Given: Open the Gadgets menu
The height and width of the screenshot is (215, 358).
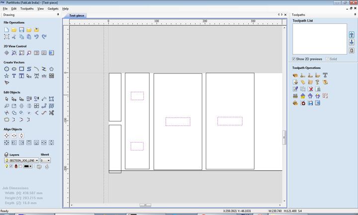Looking at the screenshot, I should click(x=53, y=8).
